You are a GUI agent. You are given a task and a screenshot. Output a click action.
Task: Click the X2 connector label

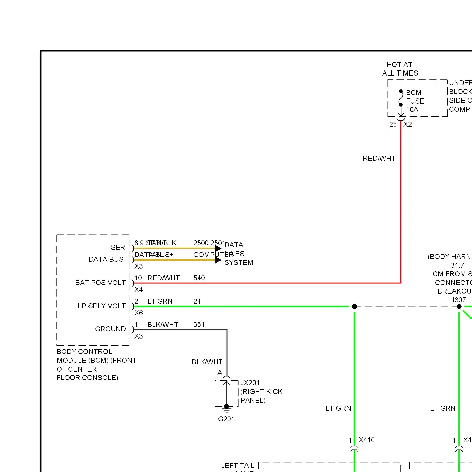coord(407,124)
